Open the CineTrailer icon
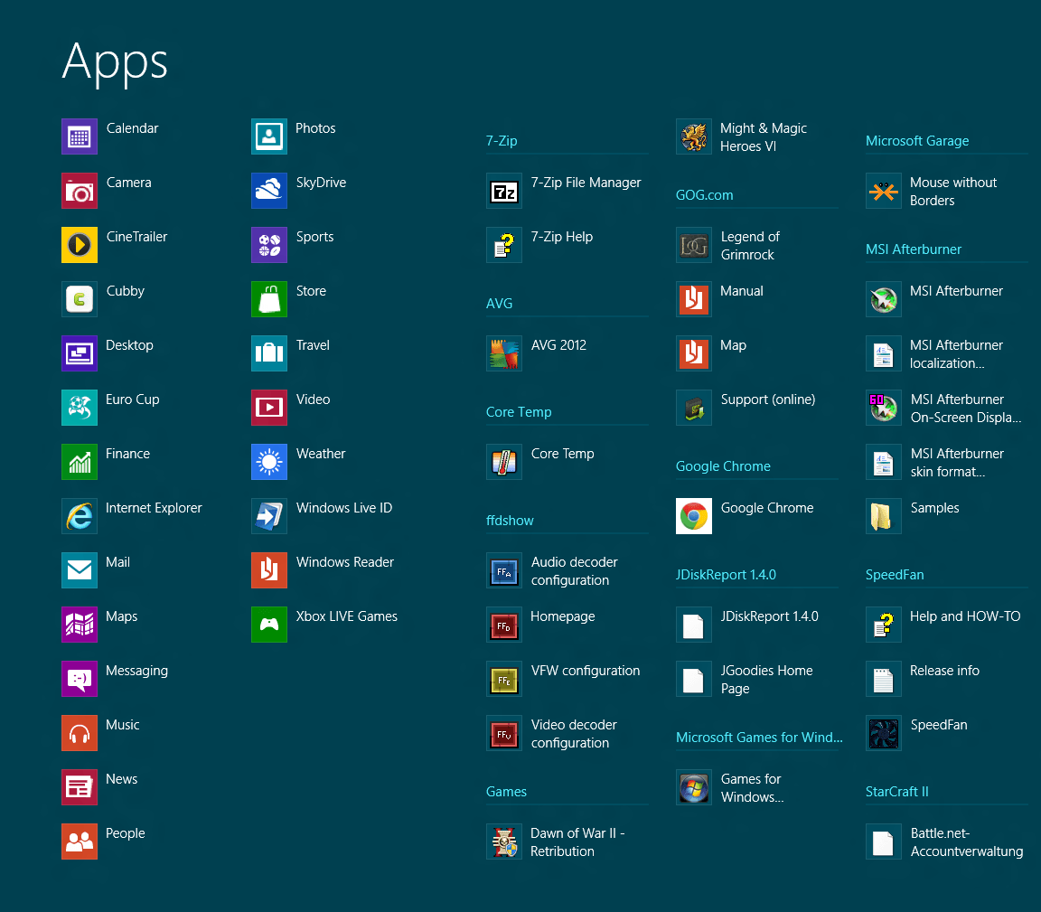This screenshot has width=1041, height=912. pyautogui.click(x=80, y=245)
